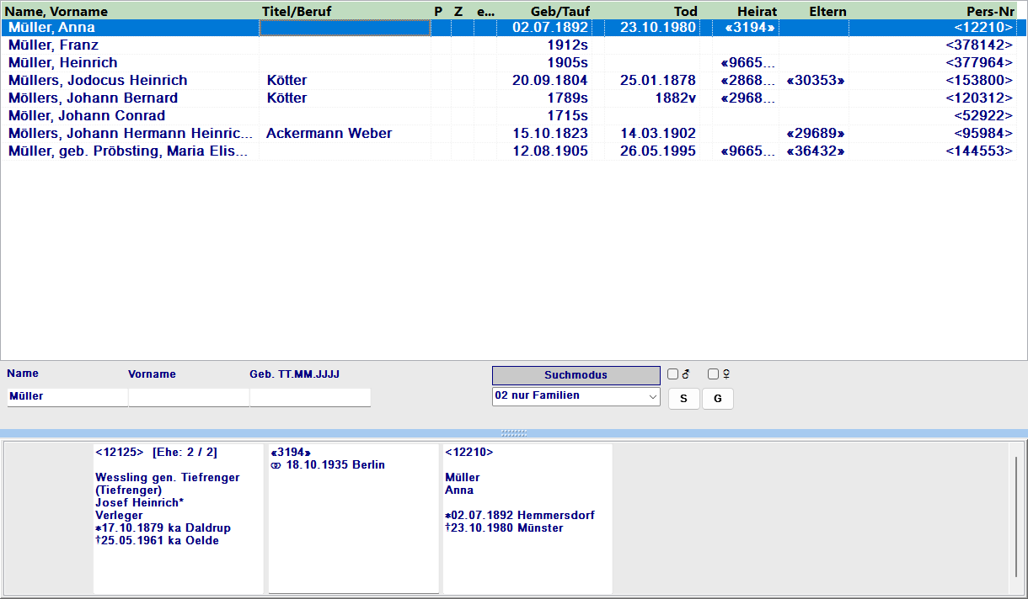Click into the Name field containing Müller
This screenshot has height=599, width=1028.
[x=67, y=397]
